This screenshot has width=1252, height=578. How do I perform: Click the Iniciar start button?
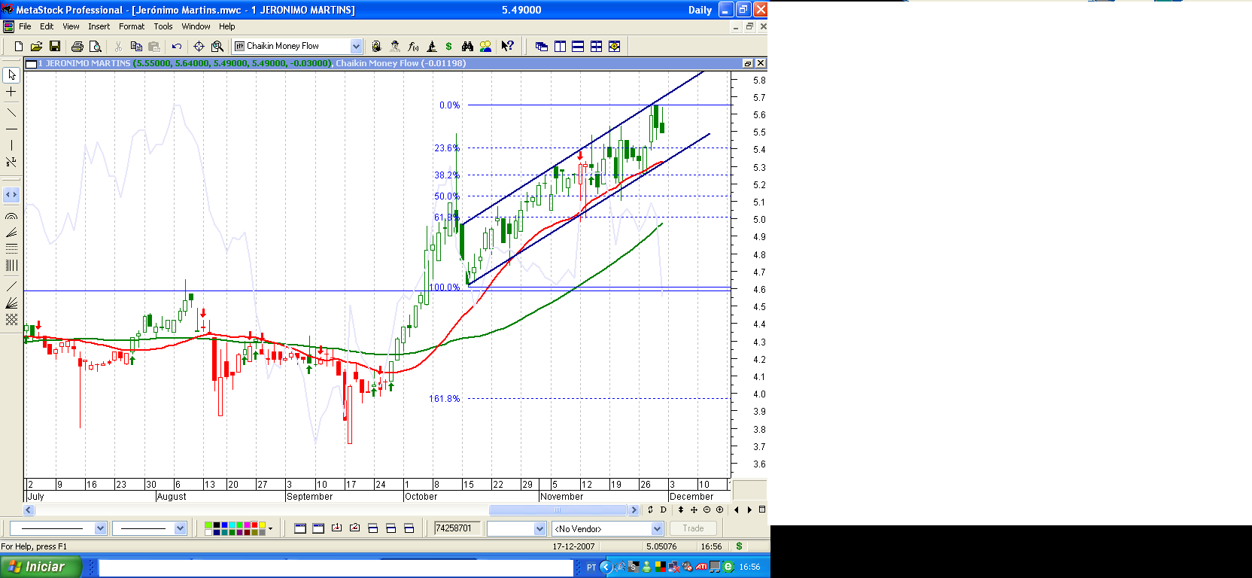pyautogui.click(x=40, y=567)
